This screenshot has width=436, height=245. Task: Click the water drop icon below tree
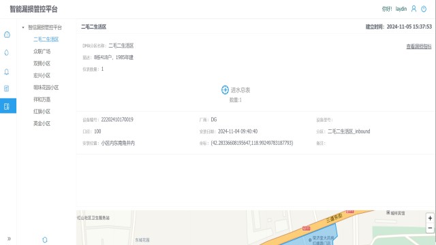click(x=45, y=240)
